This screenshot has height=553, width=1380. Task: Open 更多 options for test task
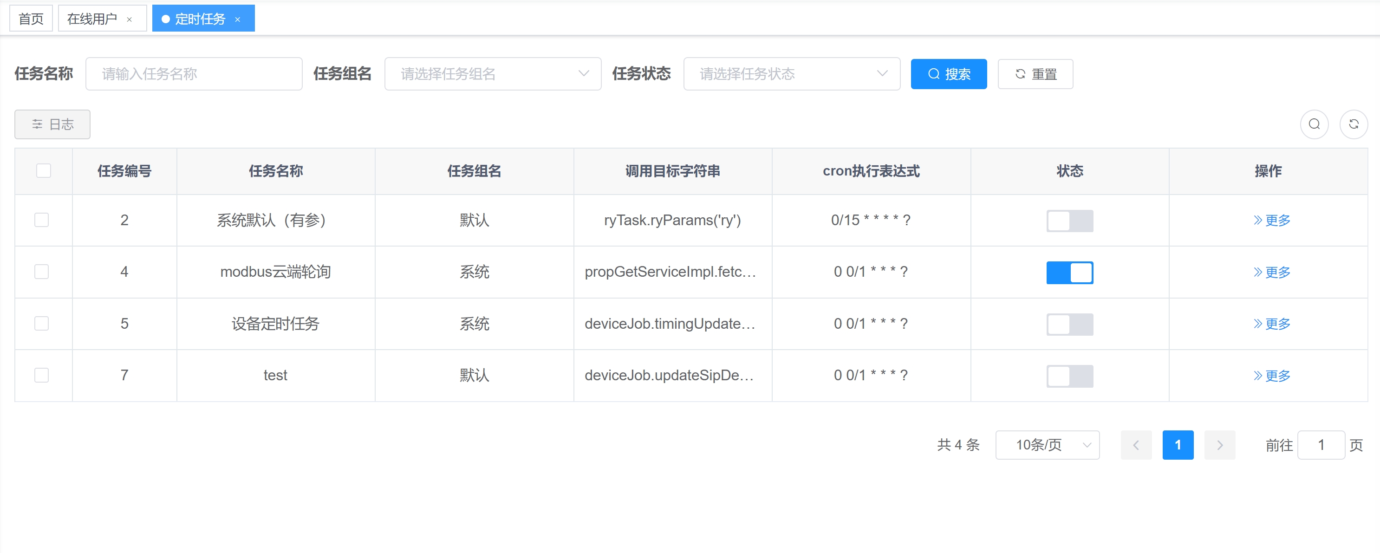(1272, 376)
